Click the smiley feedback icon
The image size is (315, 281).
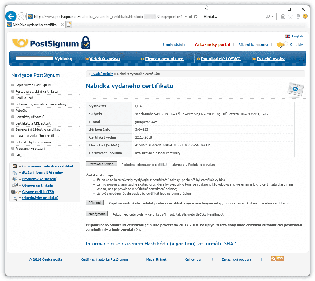[x=305, y=16]
